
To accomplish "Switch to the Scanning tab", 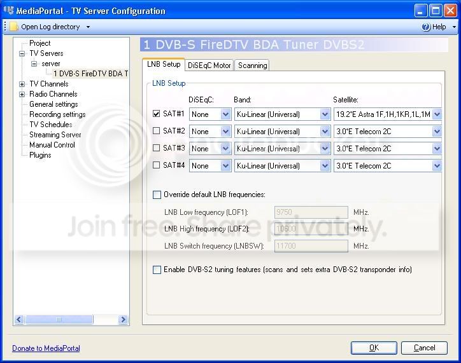I will (x=253, y=65).
